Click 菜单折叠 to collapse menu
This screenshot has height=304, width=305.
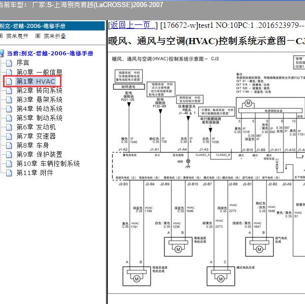point(55,36)
